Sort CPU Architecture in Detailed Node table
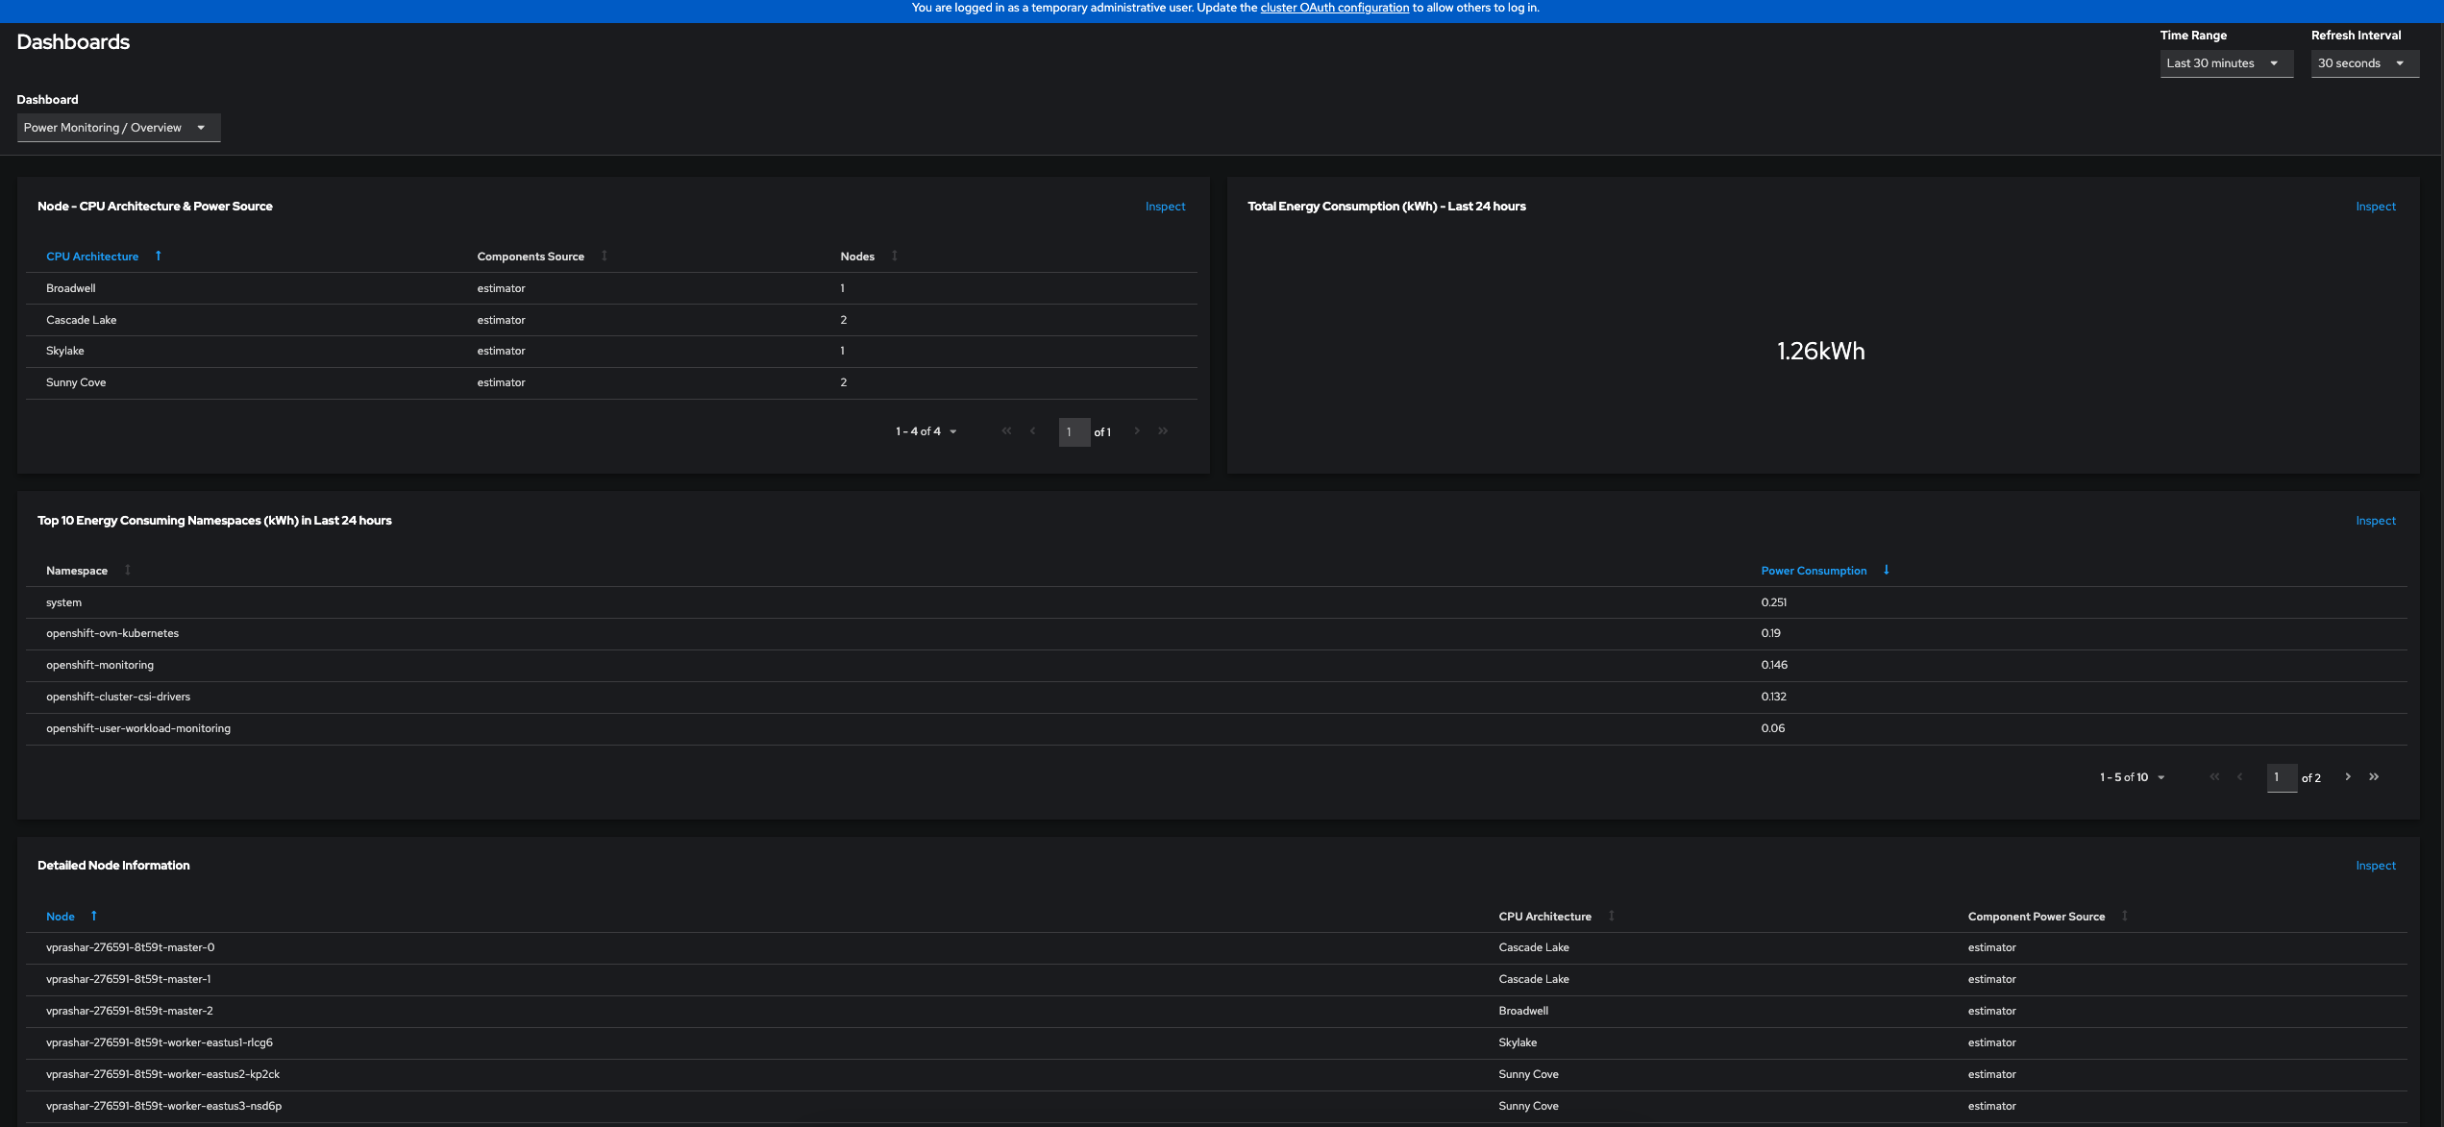This screenshot has width=2444, height=1127. 1612,916
